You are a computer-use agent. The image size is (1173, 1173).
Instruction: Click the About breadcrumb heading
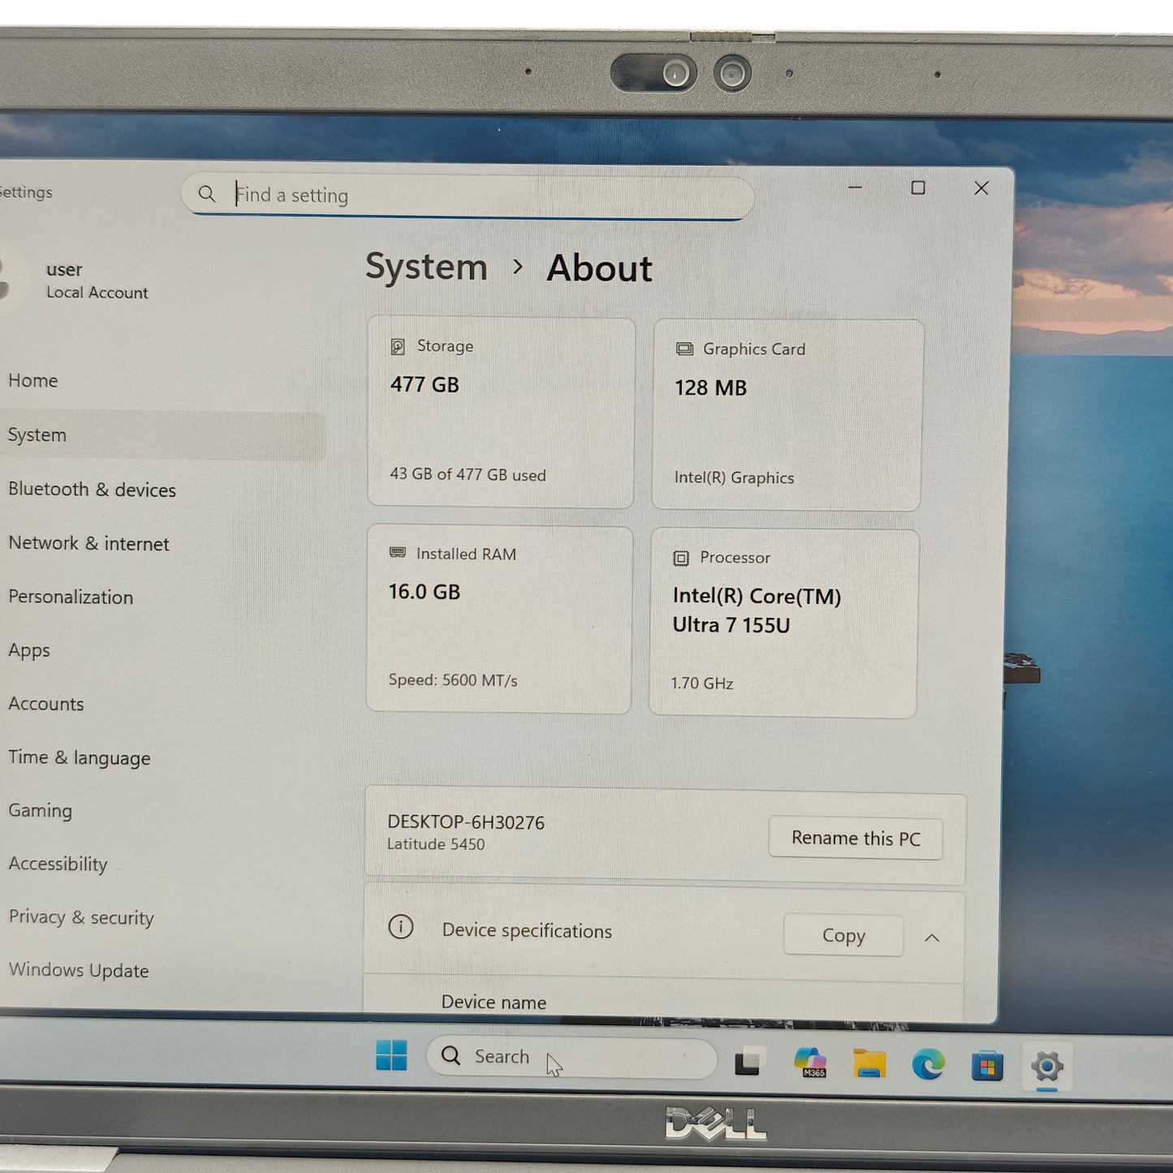(600, 269)
